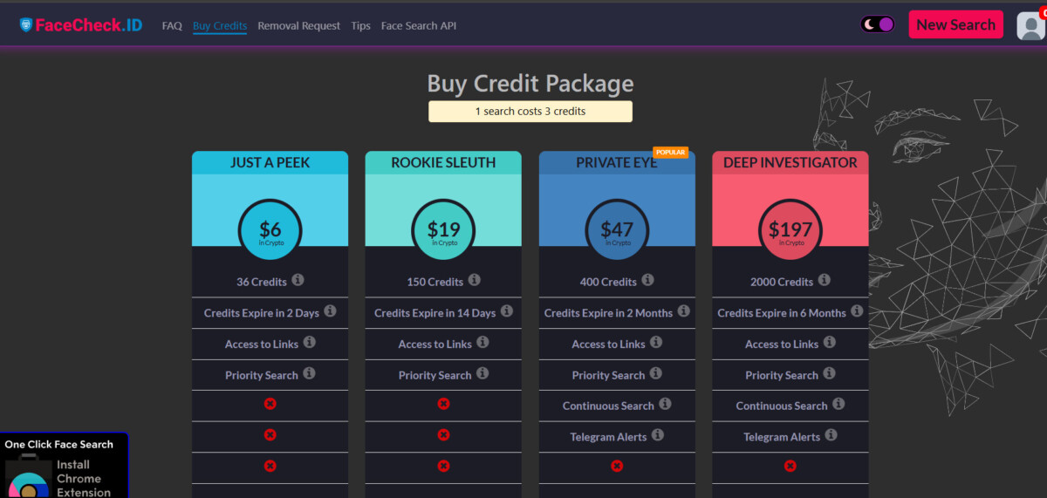This screenshot has height=498, width=1047.
Task: Click the Buy Credit Package heading
Action: (530, 84)
